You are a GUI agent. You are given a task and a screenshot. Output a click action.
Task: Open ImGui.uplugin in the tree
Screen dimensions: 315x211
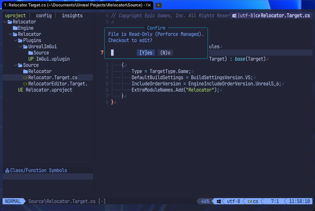[53, 59]
